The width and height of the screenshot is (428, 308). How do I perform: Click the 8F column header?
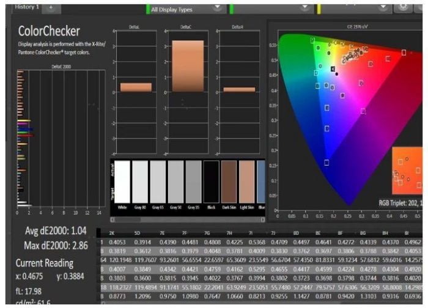pyautogui.click(x=340, y=233)
